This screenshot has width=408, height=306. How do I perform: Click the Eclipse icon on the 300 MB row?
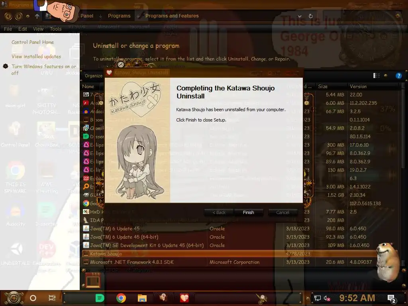pos(86,145)
